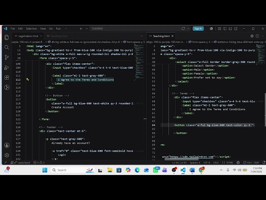This screenshot has width=266, height=200.
Task: Open the View menu
Action: [x=43, y=29]
